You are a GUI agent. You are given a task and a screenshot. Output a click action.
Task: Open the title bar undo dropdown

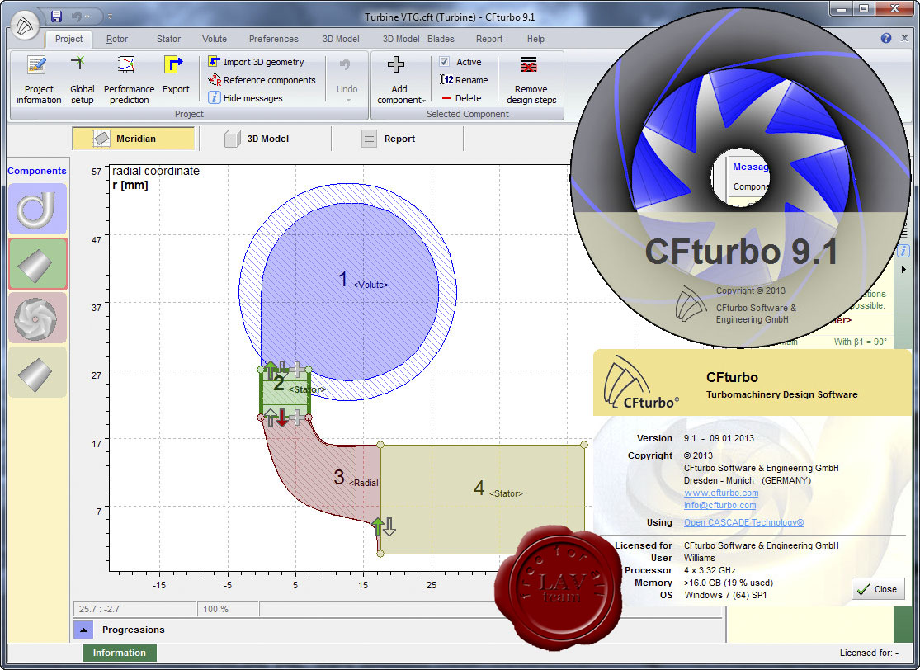tap(87, 17)
